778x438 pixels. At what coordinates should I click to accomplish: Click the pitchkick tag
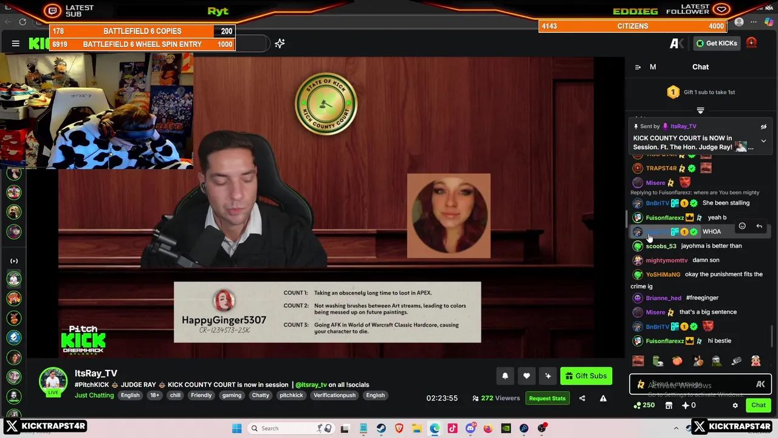coord(291,395)
